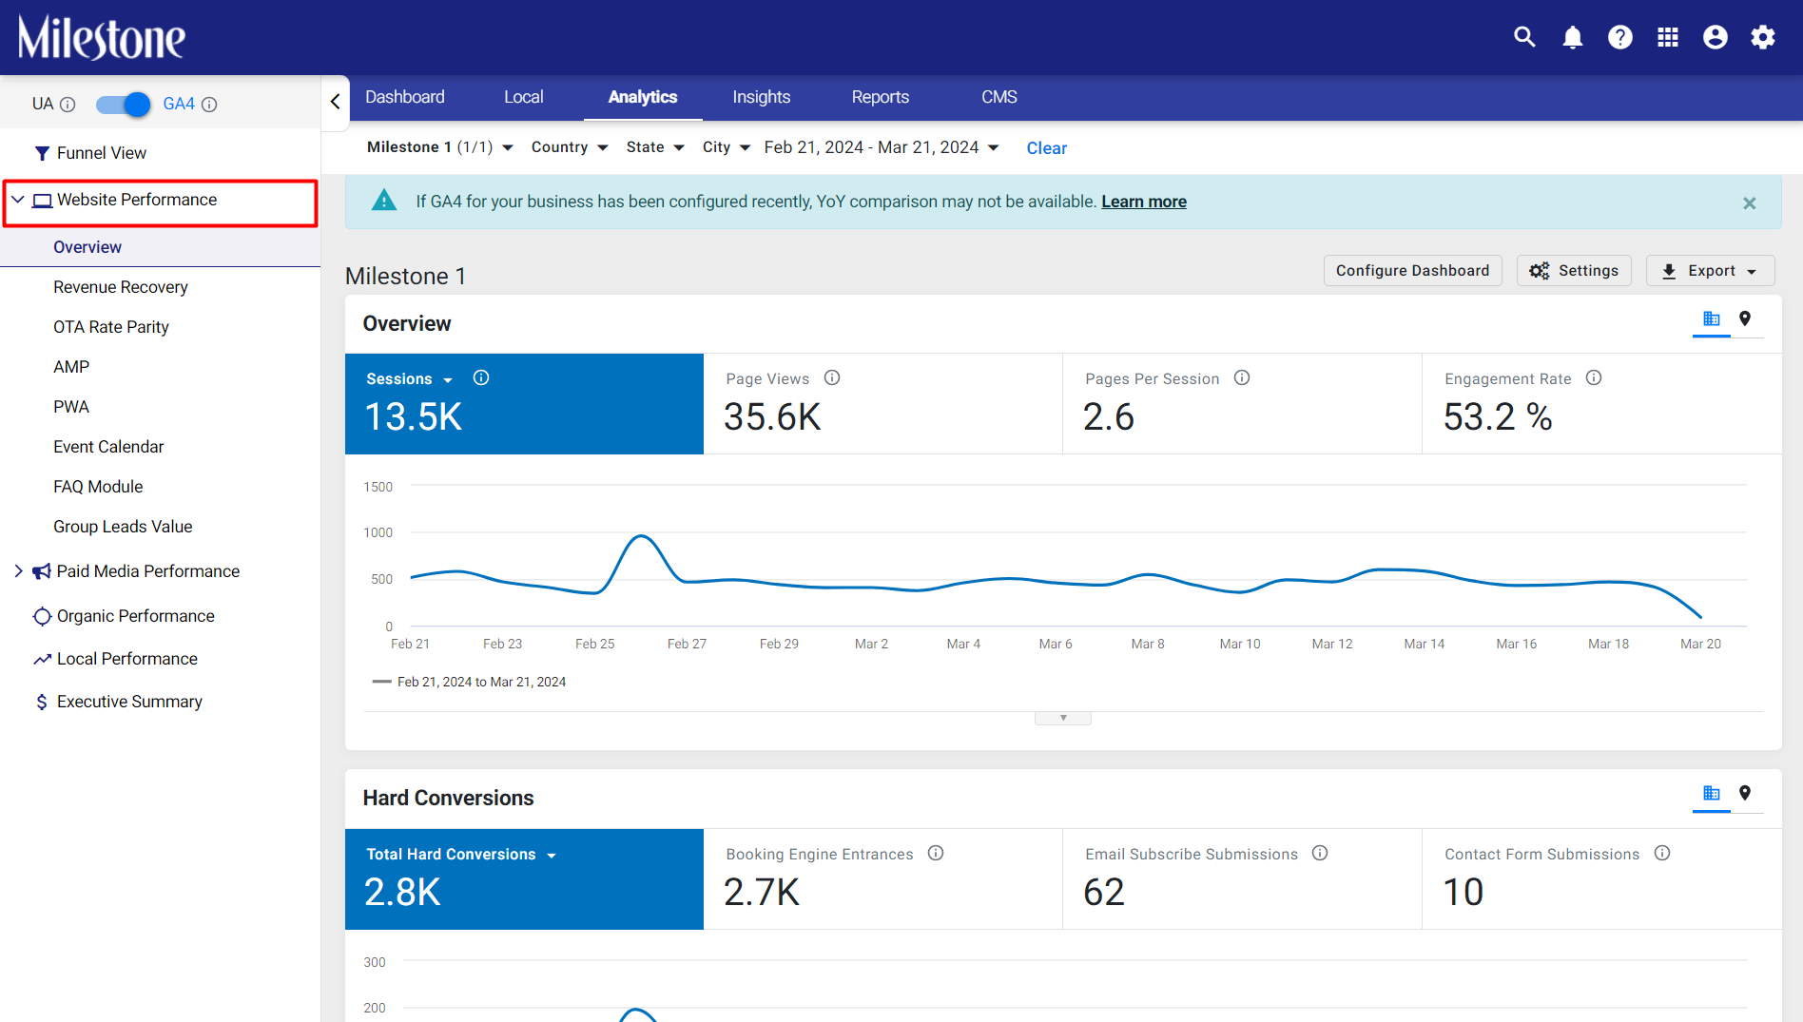The width and height of the screenshot is (1803, 1022).
Task: Click the help question mark icon
Action: tap(1620, 37)
